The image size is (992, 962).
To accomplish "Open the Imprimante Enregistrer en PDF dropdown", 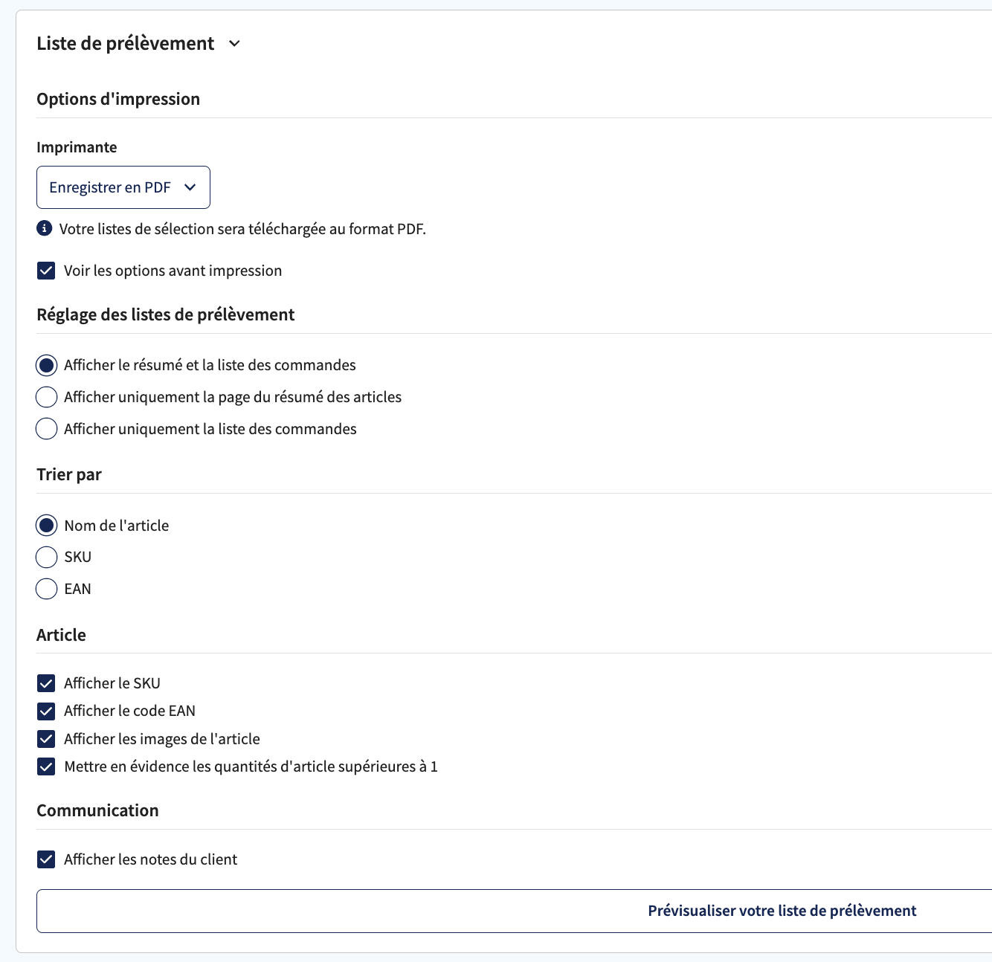I will click(x=123, y=187).
